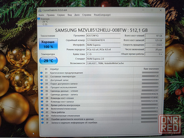Click the firmware field KXJ72W1Q
Viewport: 184px width, 138px height.
[x=103, y=35]
